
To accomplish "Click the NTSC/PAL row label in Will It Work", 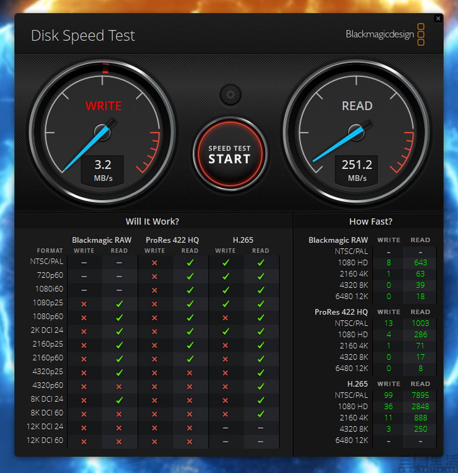I will [47, 262].
